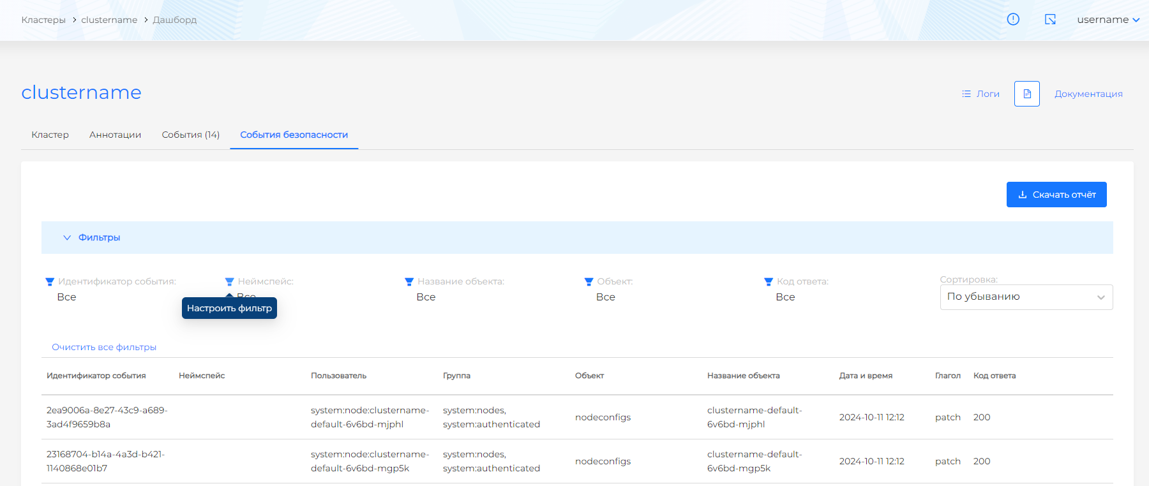Click funnel icon beside Объект filter

click(x=589, y=282)
